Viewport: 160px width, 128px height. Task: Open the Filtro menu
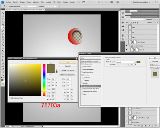(x=43, y=2)
